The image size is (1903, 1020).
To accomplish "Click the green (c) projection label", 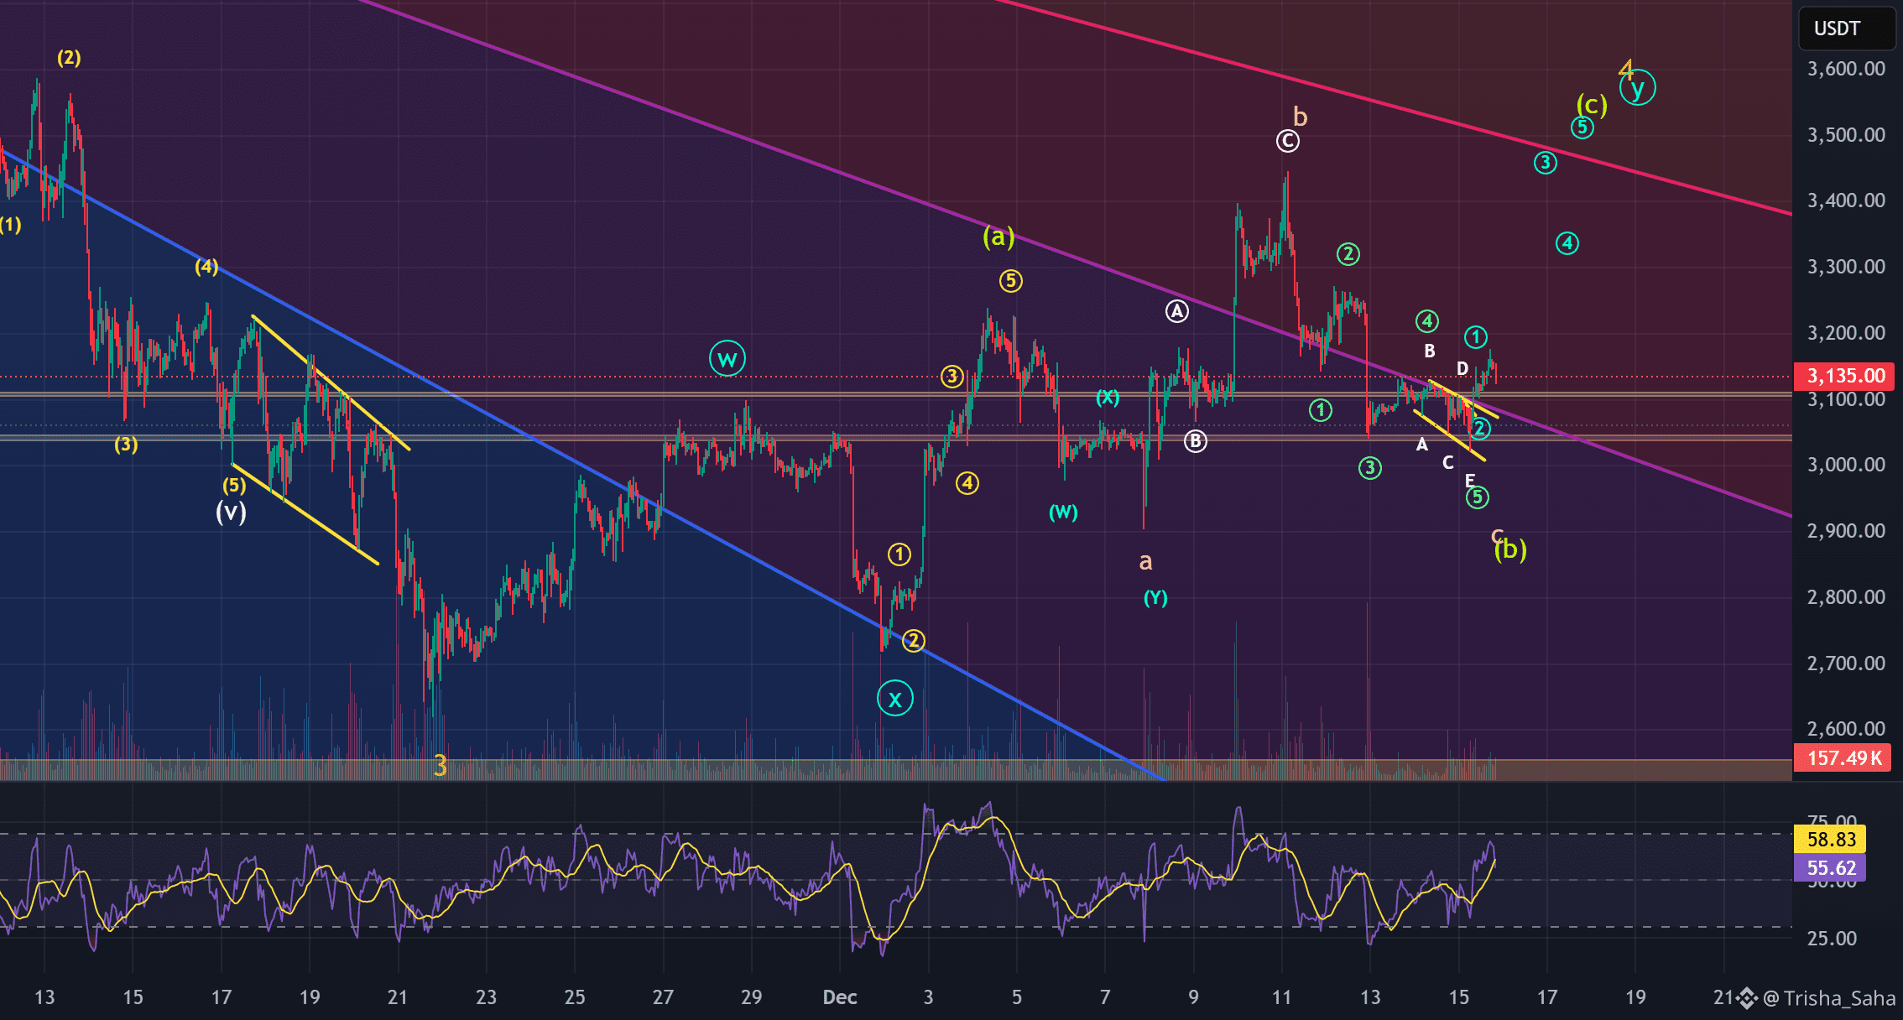I will click(1591, 105).
